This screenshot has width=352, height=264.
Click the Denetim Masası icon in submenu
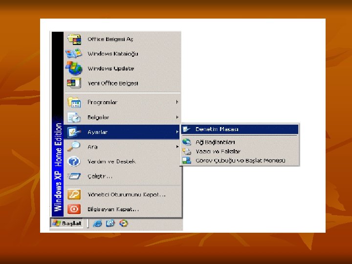186,129
